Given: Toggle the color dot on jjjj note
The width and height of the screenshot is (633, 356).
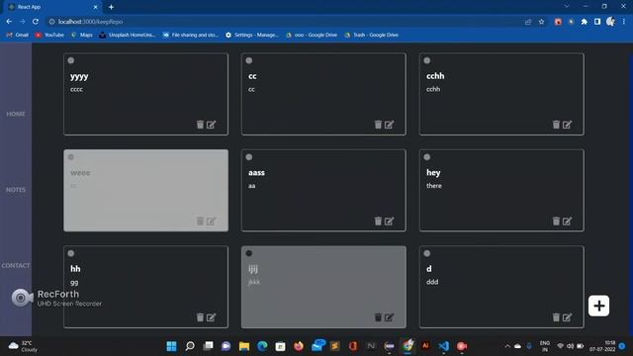Looking at the screenshot, I should click(249, 253).
